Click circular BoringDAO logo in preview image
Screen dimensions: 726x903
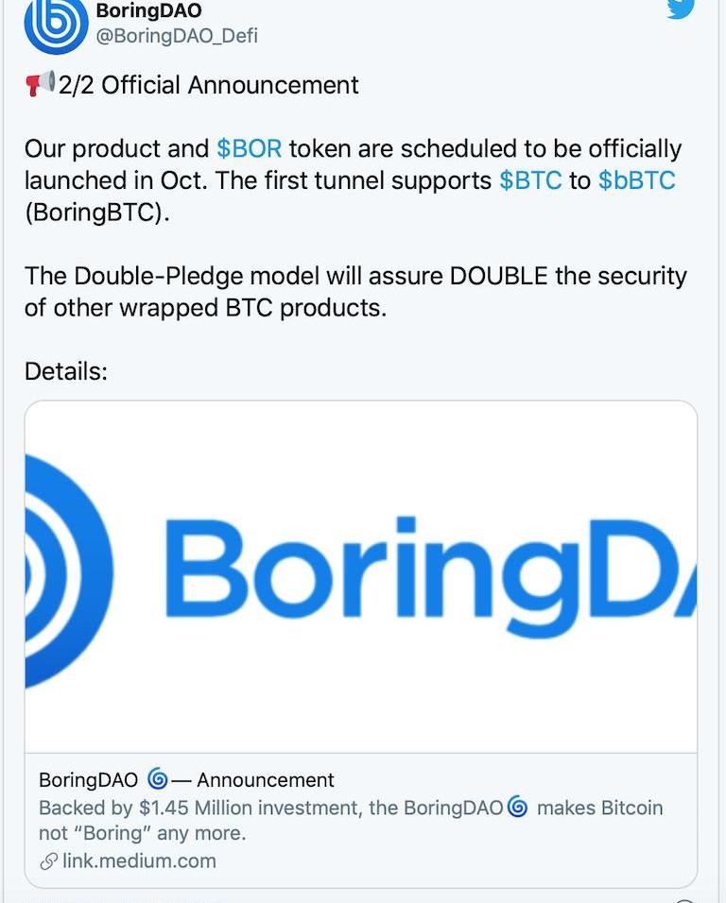pos(69,571)
